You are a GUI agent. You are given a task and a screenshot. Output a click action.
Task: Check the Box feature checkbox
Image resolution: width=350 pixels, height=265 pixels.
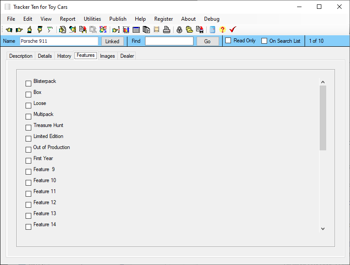click(28, 94)
